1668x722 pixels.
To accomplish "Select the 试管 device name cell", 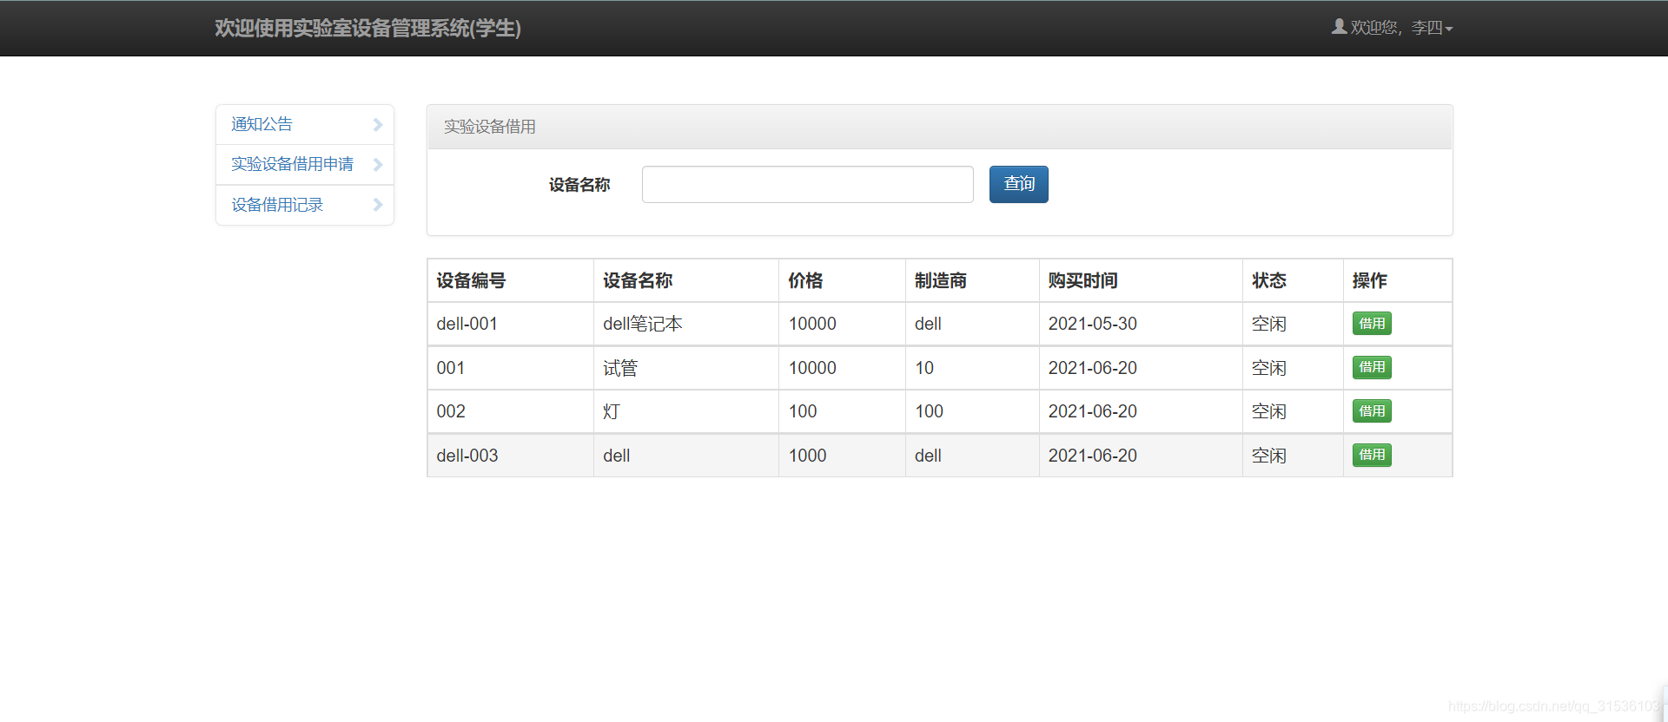I will coord(686,368).
